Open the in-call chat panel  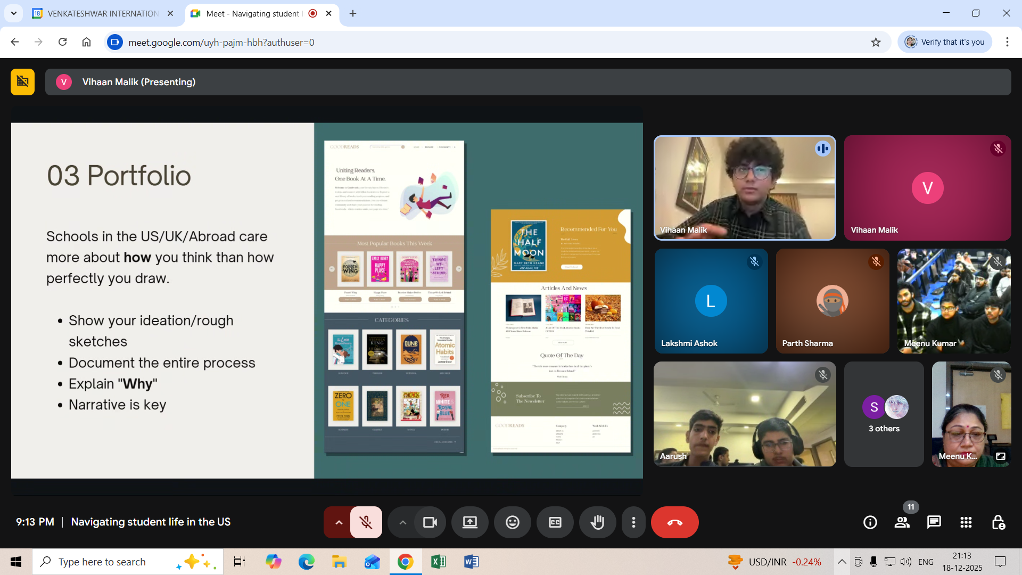pos(934,522)
